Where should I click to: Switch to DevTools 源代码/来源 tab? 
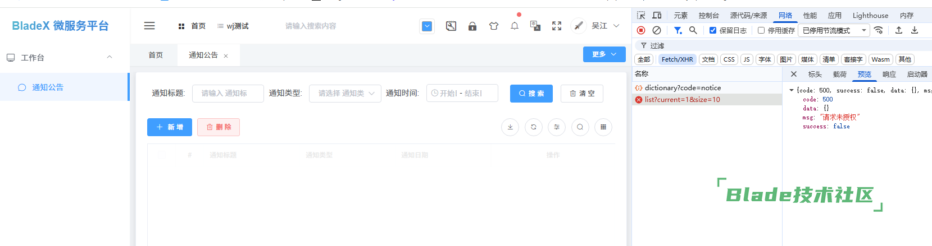pyautogui.click(x=748, y=16)
